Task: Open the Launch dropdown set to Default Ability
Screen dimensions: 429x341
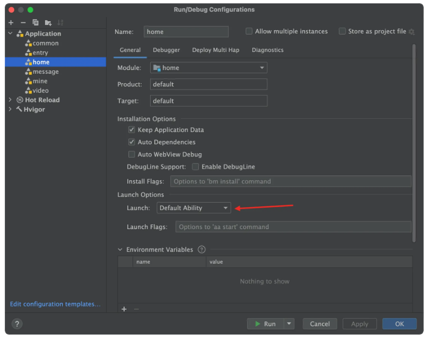Action: [x=194, y=208]
